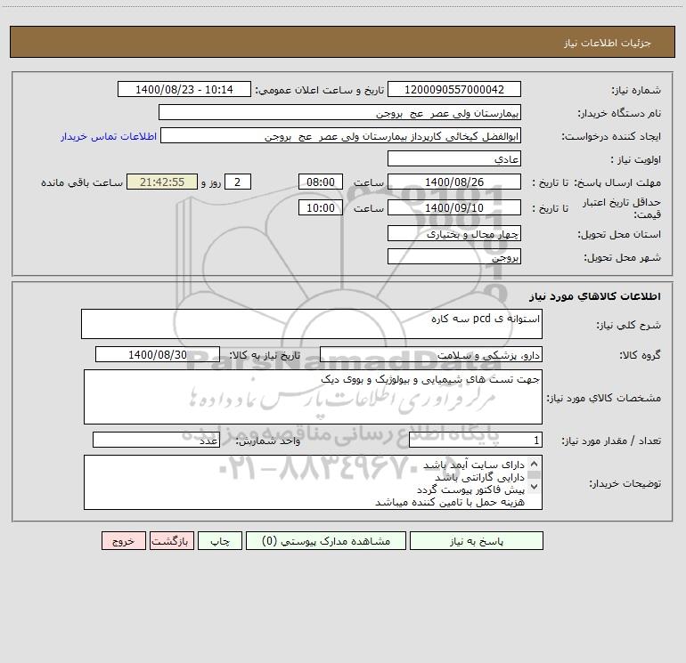Viewport: 686px width, 663px height.
Task: Click quantity field showing 1
Action: pos(476,441)
